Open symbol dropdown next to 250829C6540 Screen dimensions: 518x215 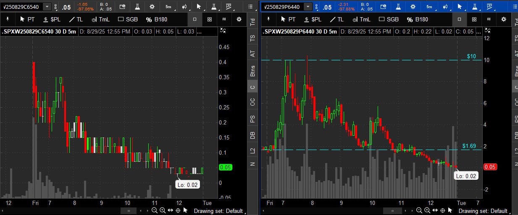pyautogui.click(x=46, y=7)
